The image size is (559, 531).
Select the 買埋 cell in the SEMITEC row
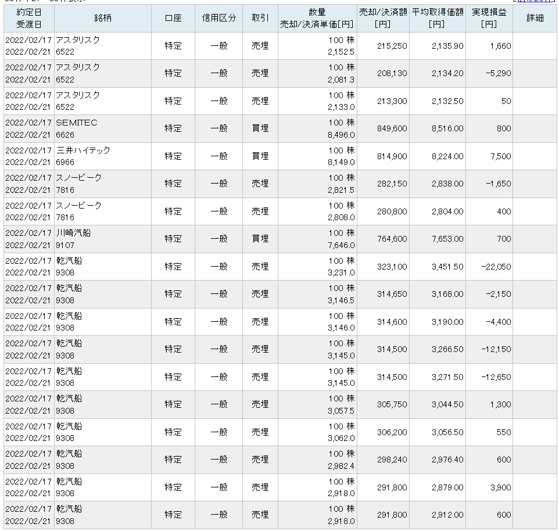[x=260, y=128]
